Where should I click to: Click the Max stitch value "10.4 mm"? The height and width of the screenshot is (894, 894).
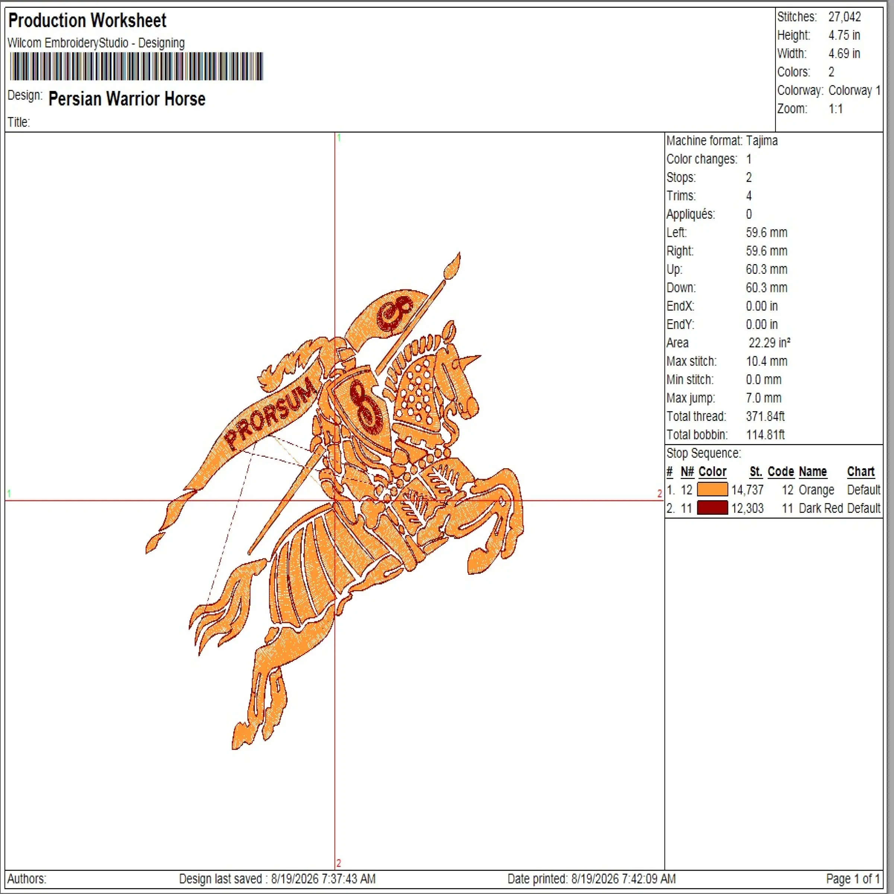tap(766, 361)
